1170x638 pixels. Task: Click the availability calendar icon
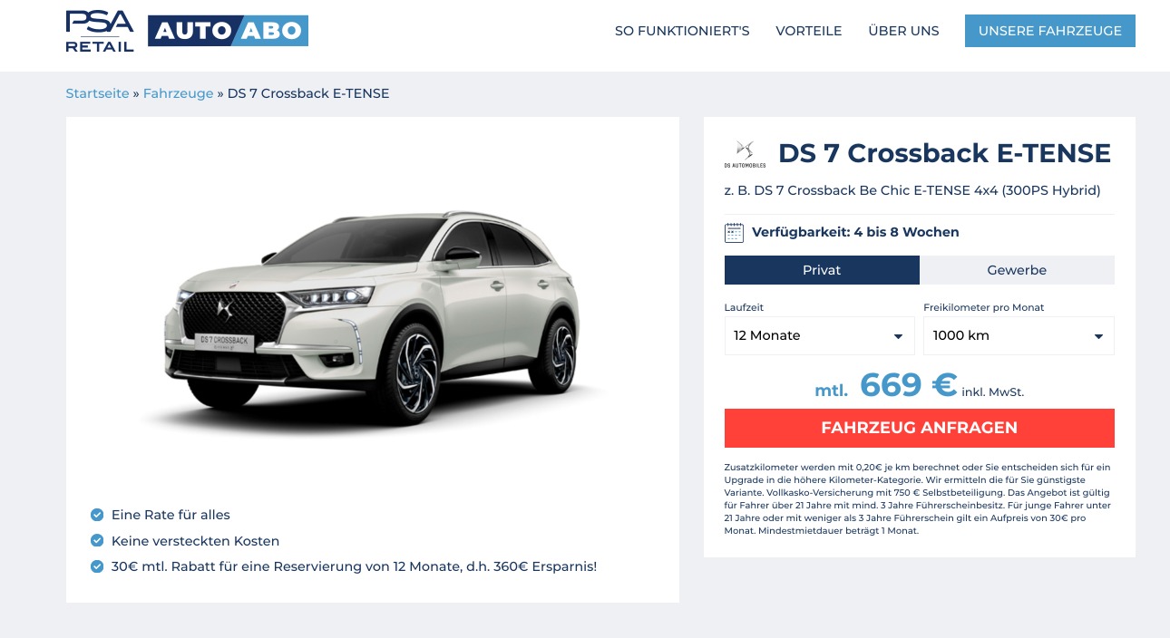click(734, 232)
